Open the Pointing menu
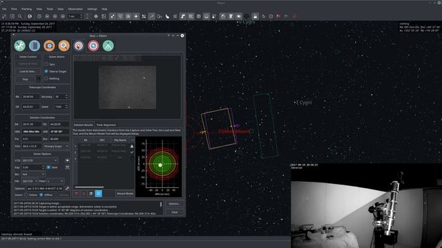The height and width of the screenshot is (248, 442). [x=26, y=9]
